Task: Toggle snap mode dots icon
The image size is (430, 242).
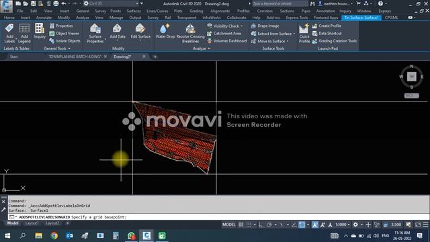Action: (249, 225)
